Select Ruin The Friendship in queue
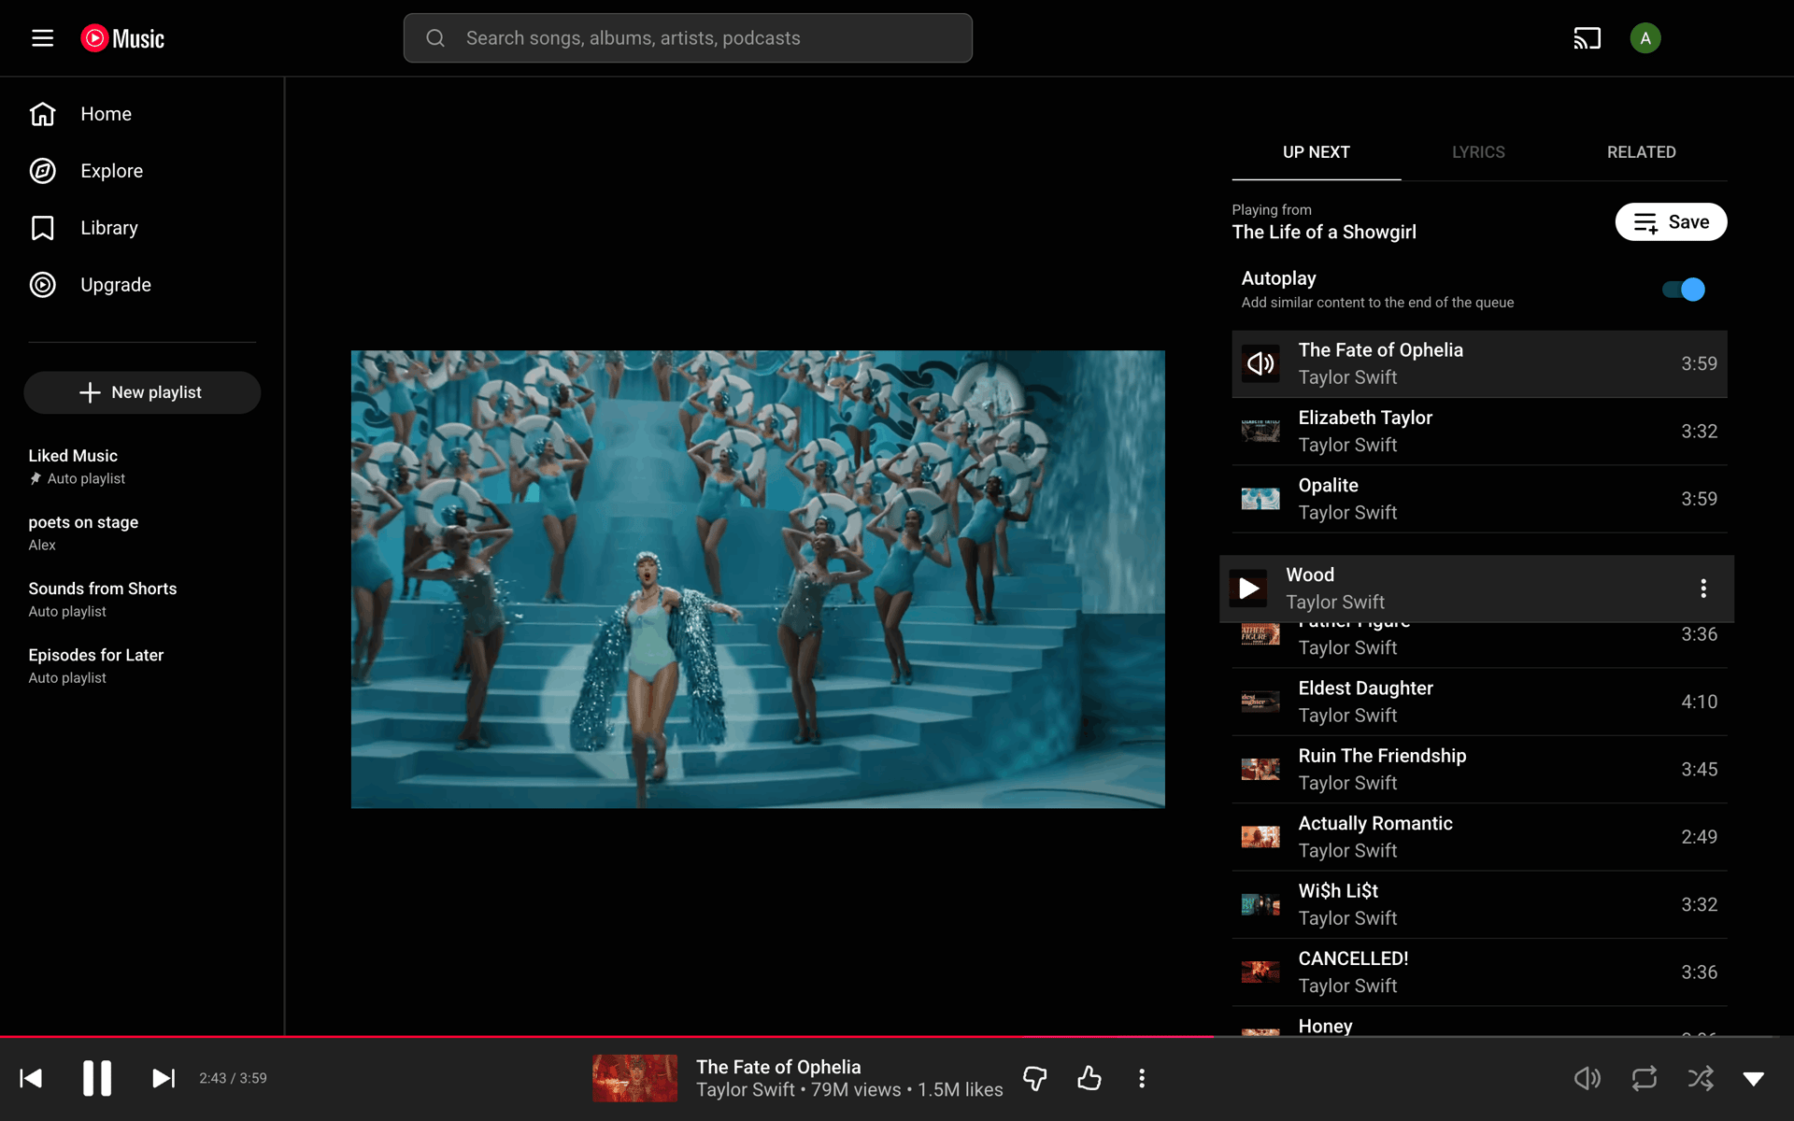Viewport: 1794px width, 1121px height. 1479,770
